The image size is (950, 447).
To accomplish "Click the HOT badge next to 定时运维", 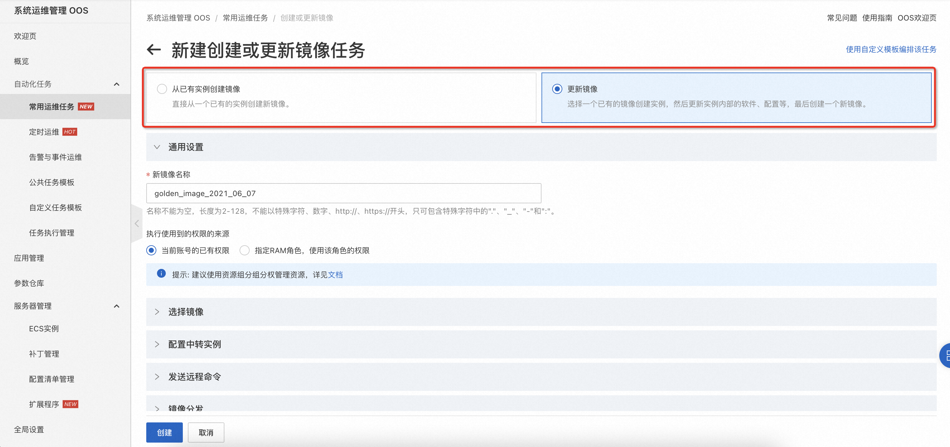I will (70, 132).
